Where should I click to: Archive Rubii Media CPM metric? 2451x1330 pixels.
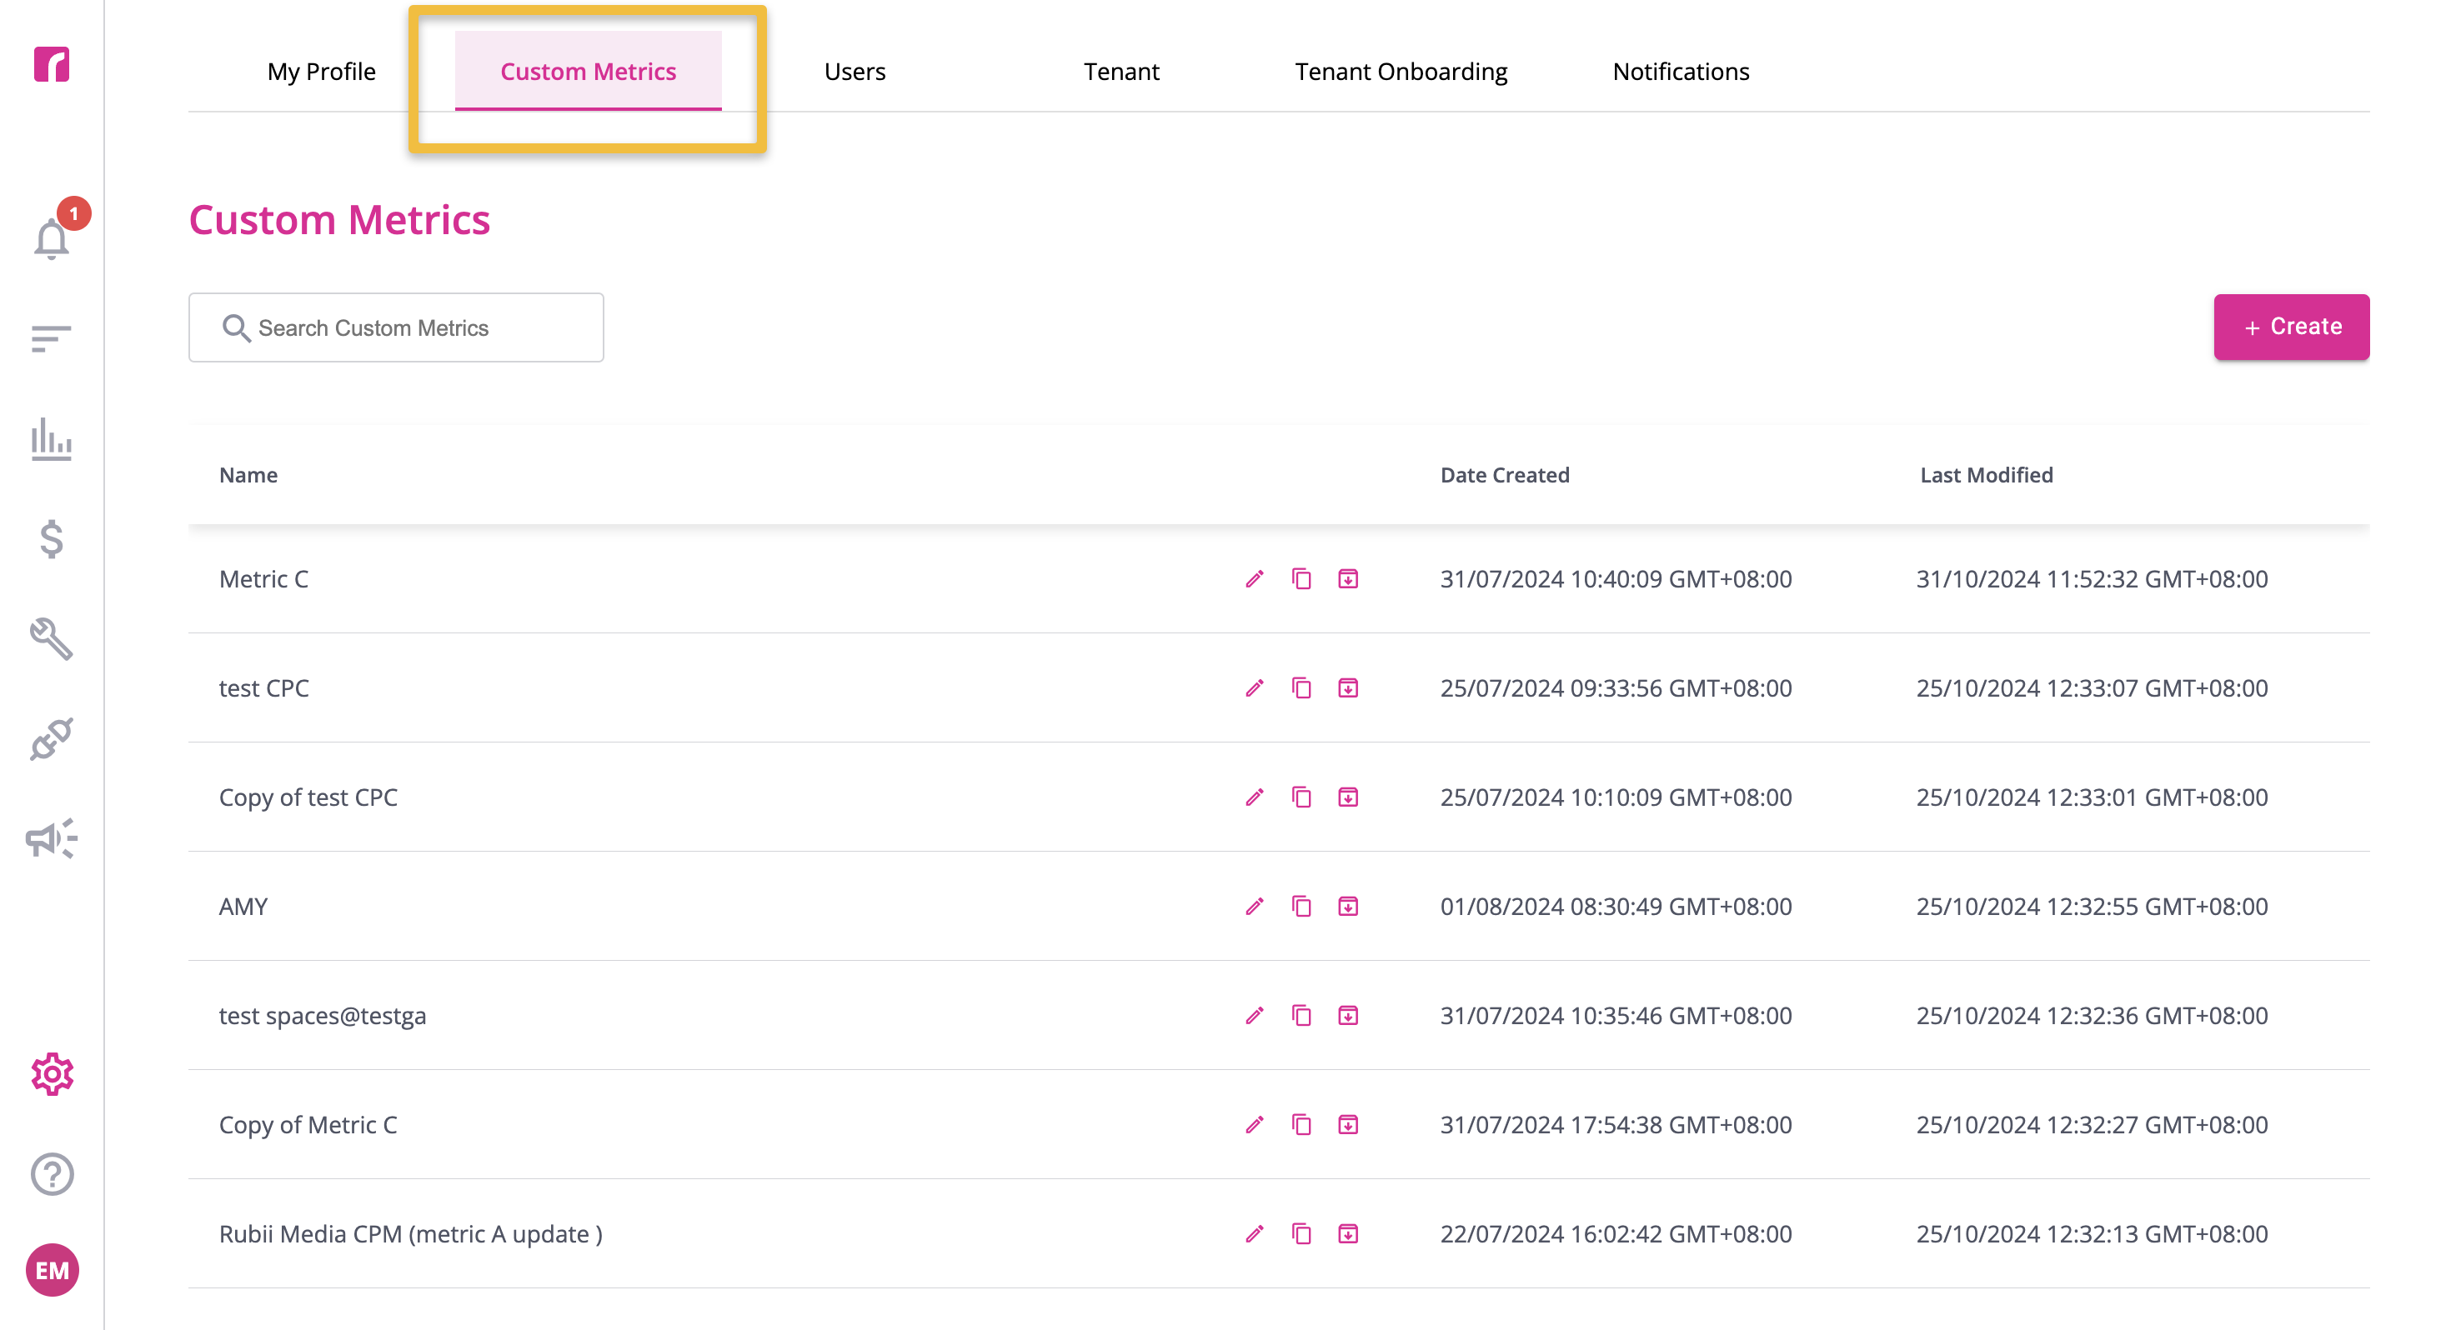click(x=1348, y=1234)
